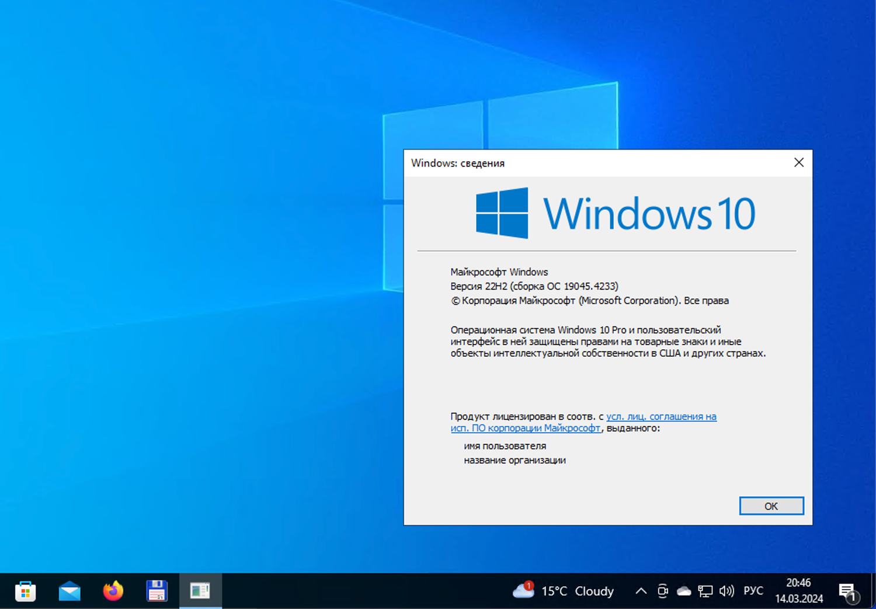Viewport: 876px width, 609px height.
Task: Open OneDrive from the system tray
Action: [683, 591]
